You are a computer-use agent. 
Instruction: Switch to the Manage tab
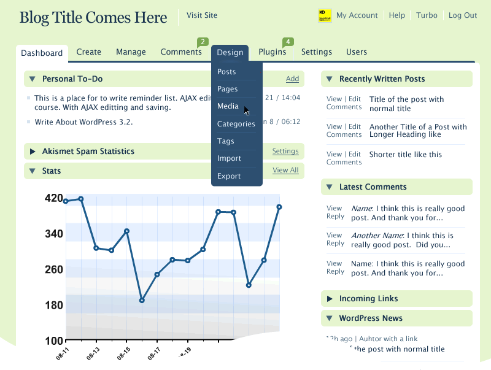(x=131, y=52)
